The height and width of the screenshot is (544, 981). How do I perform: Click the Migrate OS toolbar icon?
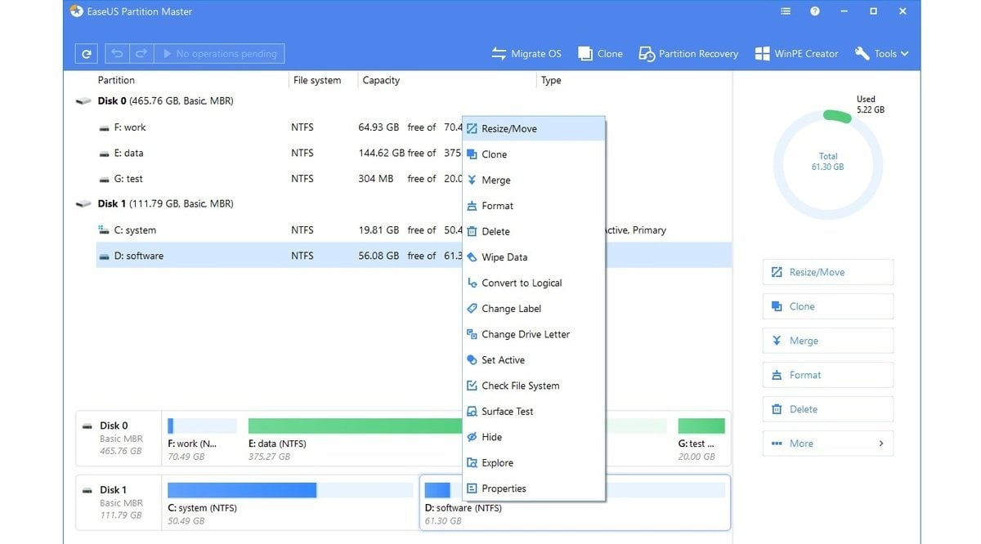[499, 54]
